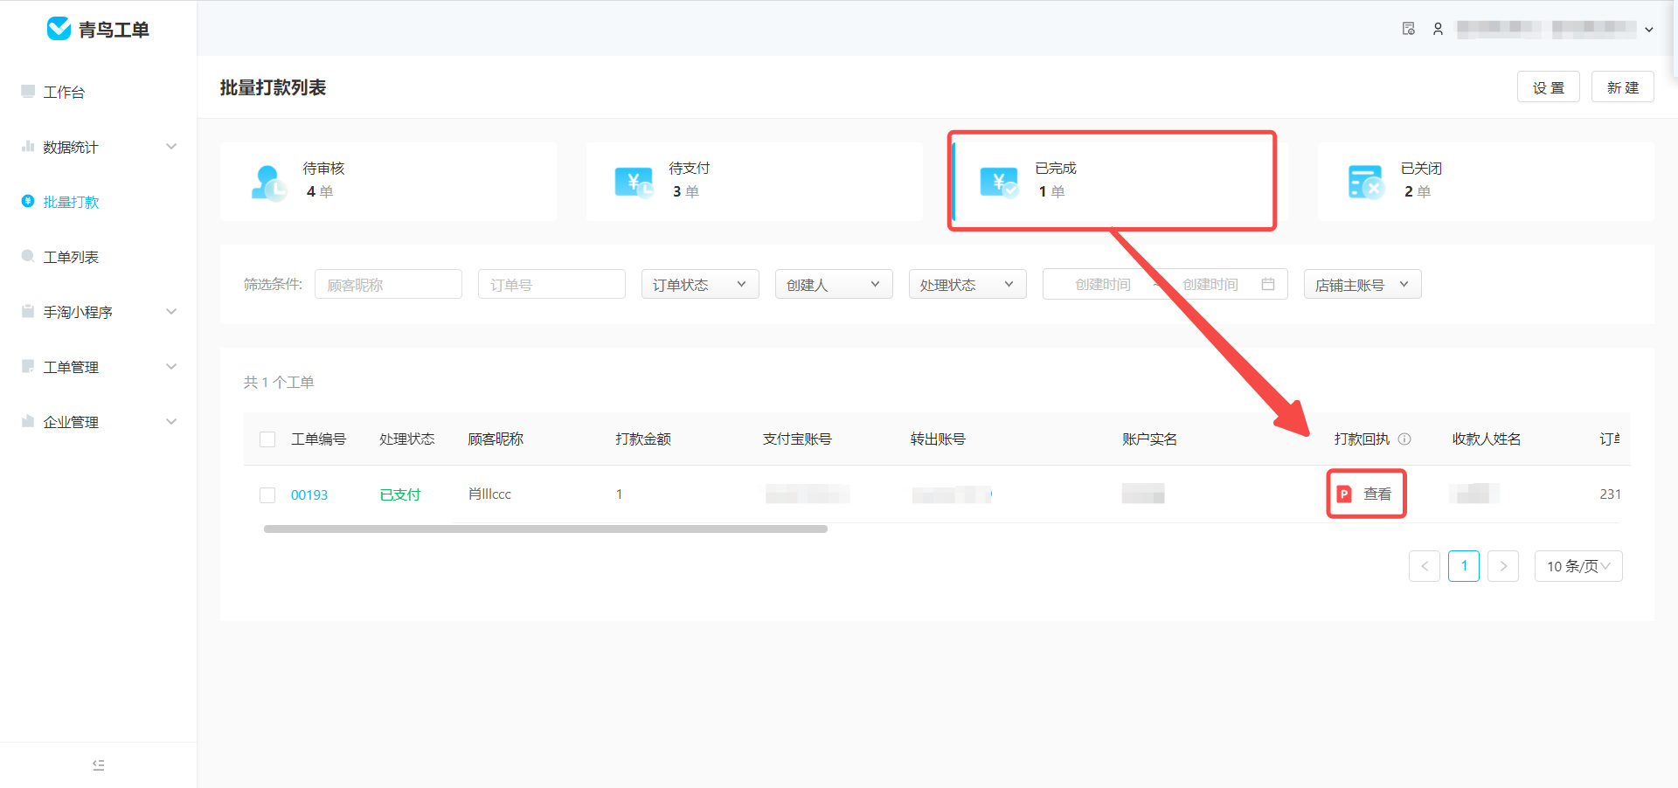Open the 订单状态 dropdown

[x=700, y=284]
